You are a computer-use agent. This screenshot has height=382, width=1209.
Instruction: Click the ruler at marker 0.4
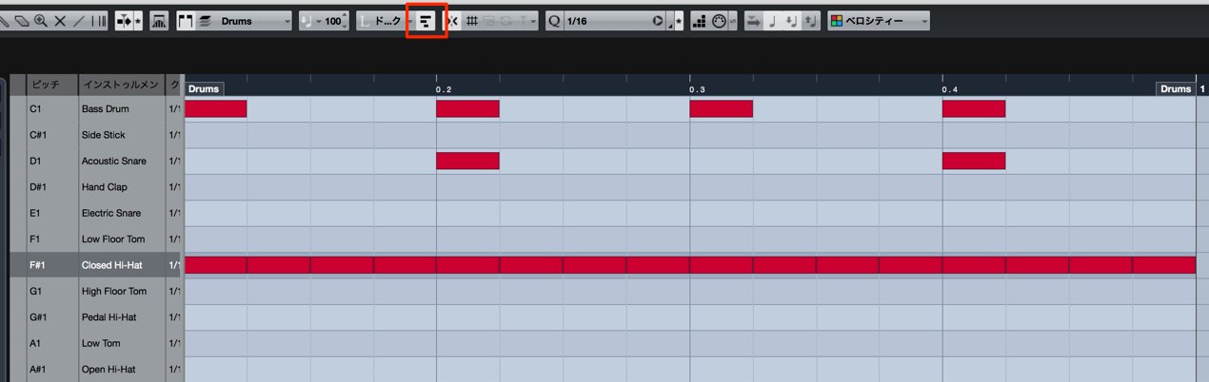point(949,88)
